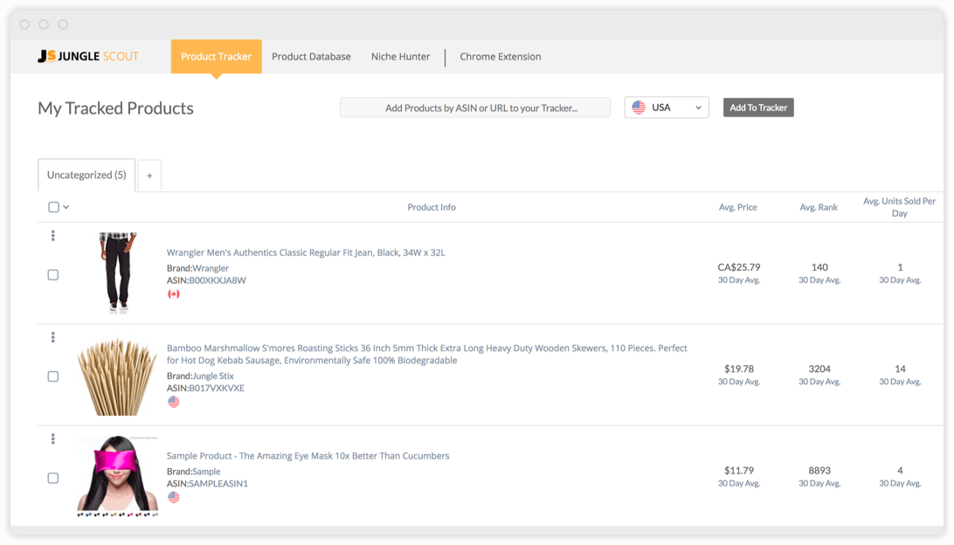Open the Sample Product Eye Mask link
Image resolution: width=954 pixels, height=545 pixels.
click(308, 456)
